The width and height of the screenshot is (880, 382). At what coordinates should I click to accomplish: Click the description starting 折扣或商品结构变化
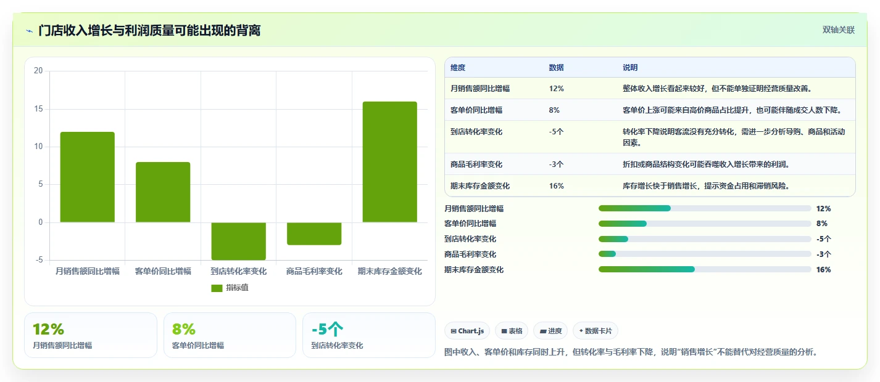707,165
